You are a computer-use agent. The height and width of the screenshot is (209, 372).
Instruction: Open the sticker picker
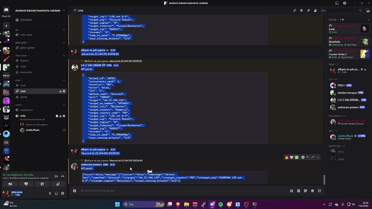[305, 191]
